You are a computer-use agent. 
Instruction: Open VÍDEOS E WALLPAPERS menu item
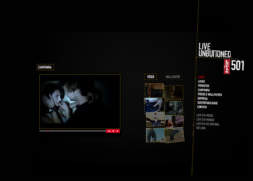coord(210,94)
